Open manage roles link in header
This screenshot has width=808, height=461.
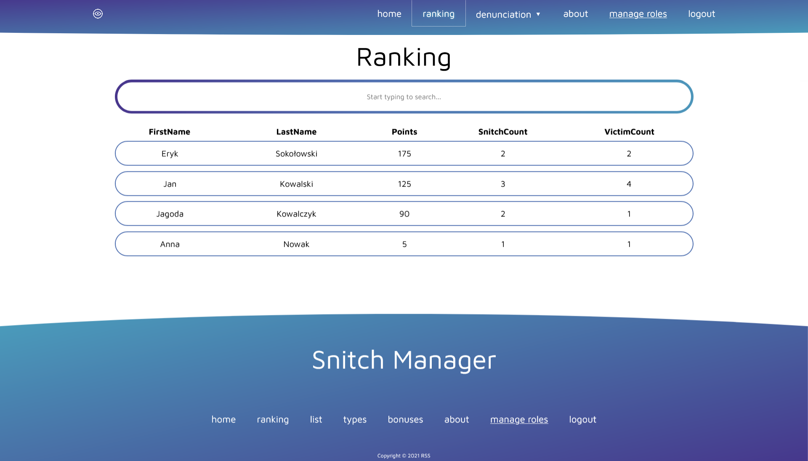pyautogui.click(x=638, y=14)
